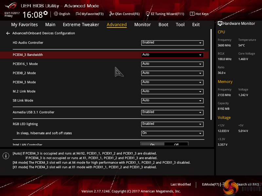Image resolution: width=262 pixels, height=196 pixels.
Task: Expand the RGB LED lighting dropdown
Action: (172, 124)
